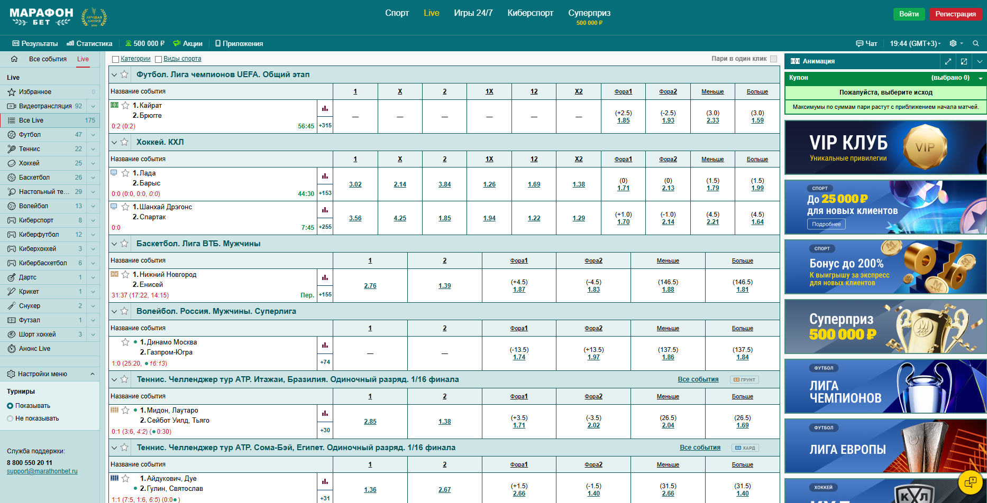Image resolution: width=987 pixels, height=503 pixels.
Task: Open the VIP КЛУБ promo banner
Action: click(885, 147)
